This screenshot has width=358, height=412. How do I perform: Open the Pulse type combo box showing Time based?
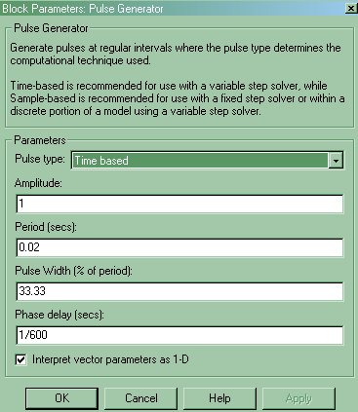(x=207, y=161)
